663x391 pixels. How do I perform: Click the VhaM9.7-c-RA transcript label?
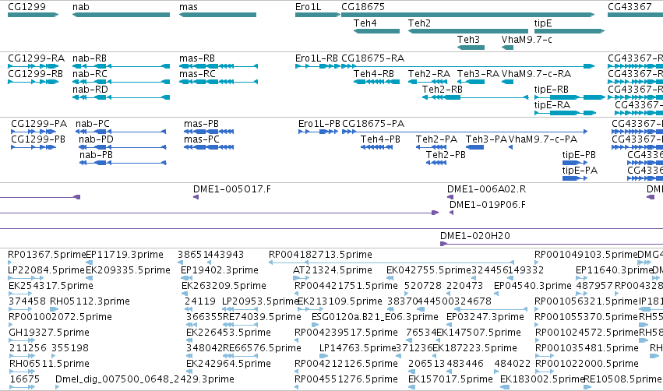click(x=536, y=73)
